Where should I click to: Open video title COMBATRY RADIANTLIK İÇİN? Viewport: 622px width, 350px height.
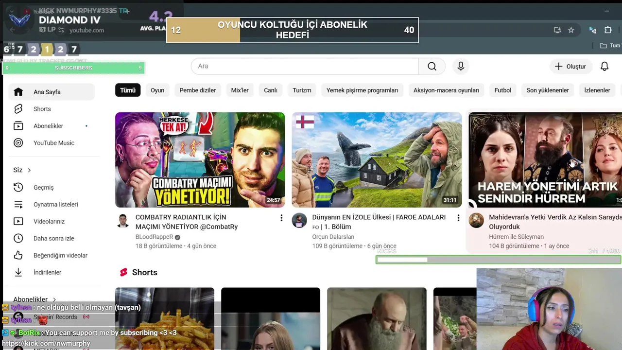tap(187, 222)
